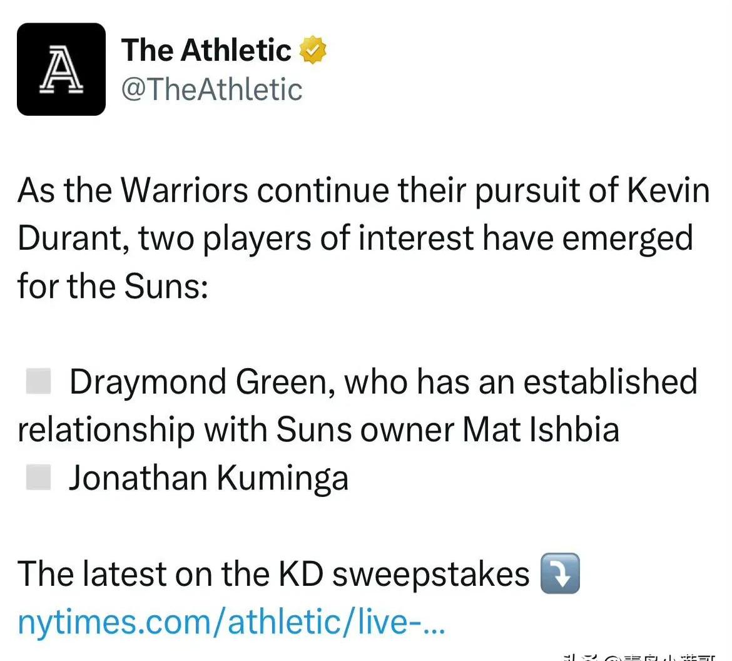Open The Athletic display name

click(x=206, y=50)
